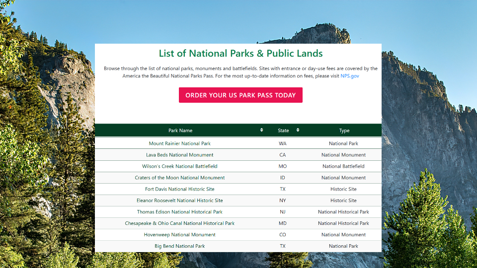Click TX state cell in Fort Davis row
The image size is (477, 268).
(283, 189)
